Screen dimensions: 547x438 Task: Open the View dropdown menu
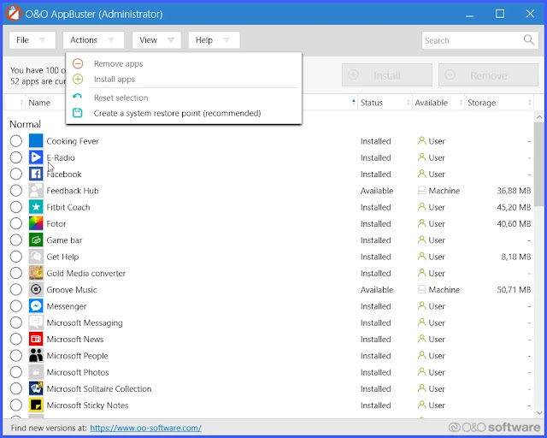coord(156,40)
